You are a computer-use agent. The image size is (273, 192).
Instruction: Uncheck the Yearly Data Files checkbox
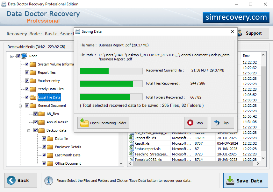27,89
